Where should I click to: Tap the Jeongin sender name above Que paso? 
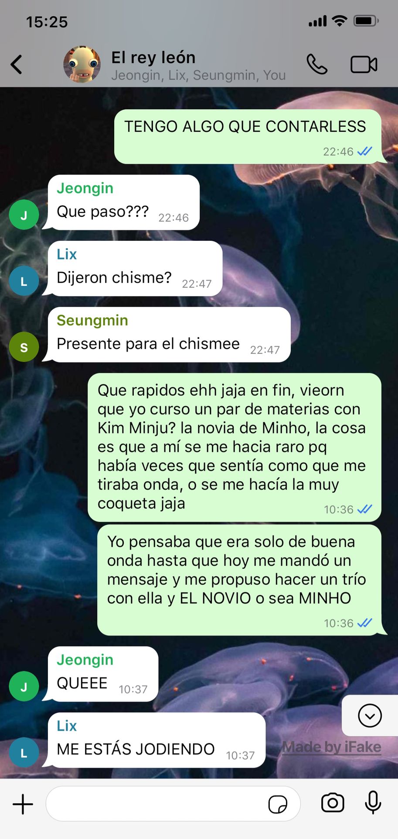[85, 188]
